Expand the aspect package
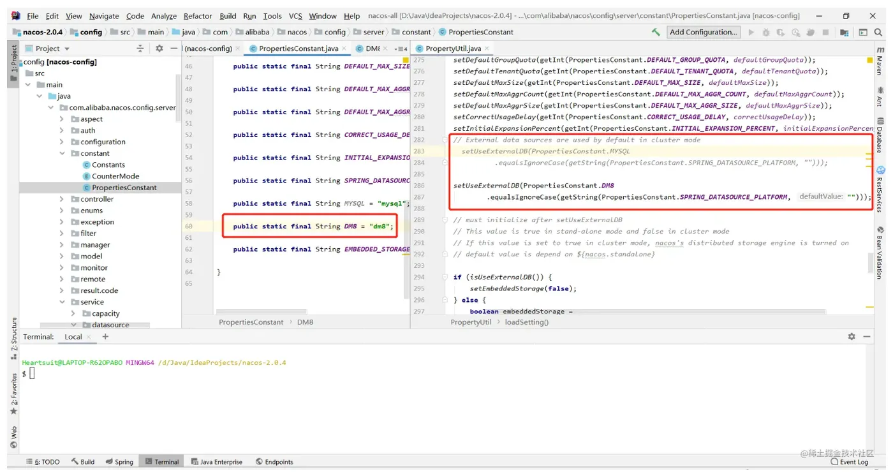The width and height of the screenshot is (893, 476). point(63,119)
